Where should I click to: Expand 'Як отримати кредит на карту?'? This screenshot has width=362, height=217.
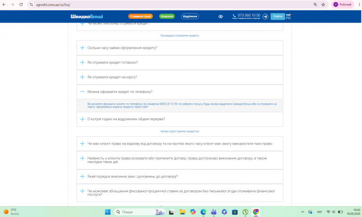pos(180,77)
